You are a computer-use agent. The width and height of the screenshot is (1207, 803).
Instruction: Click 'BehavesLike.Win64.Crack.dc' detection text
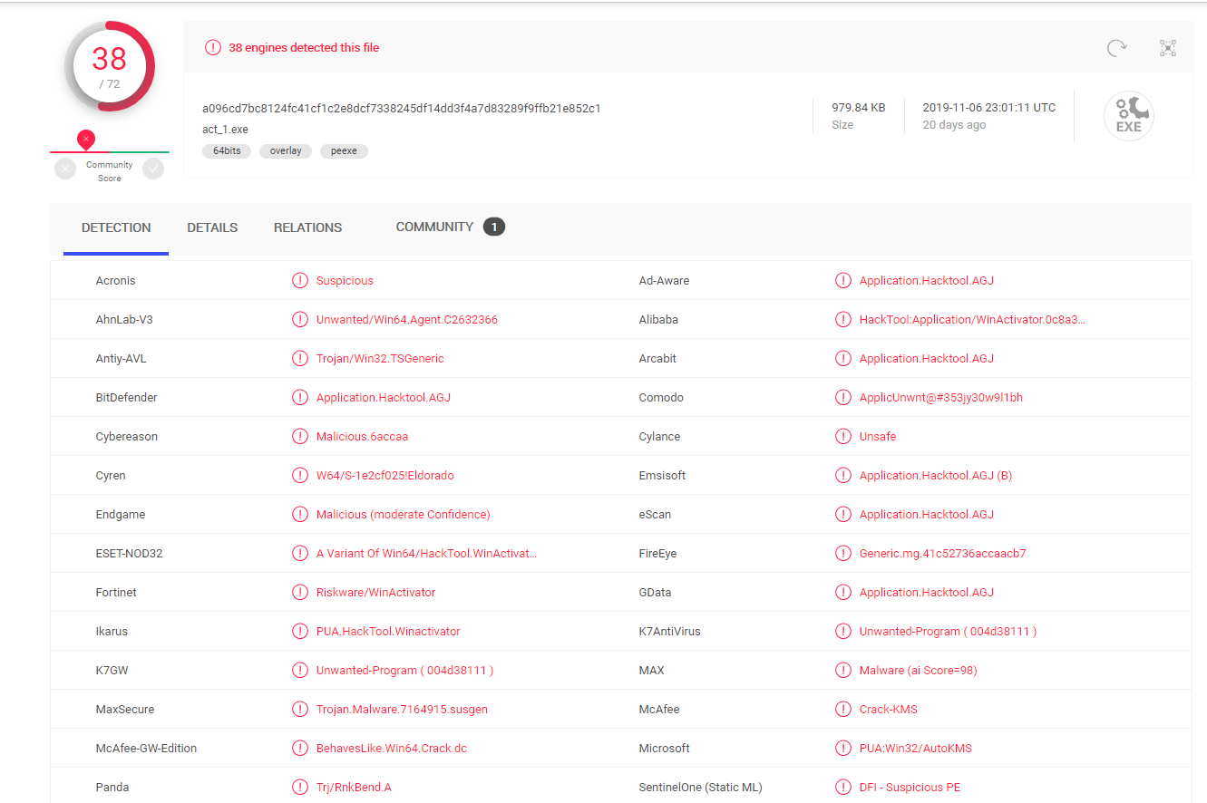[x=392, y=748]
